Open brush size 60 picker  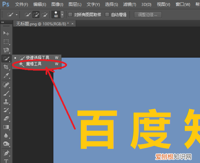click(x=56, y=15)
